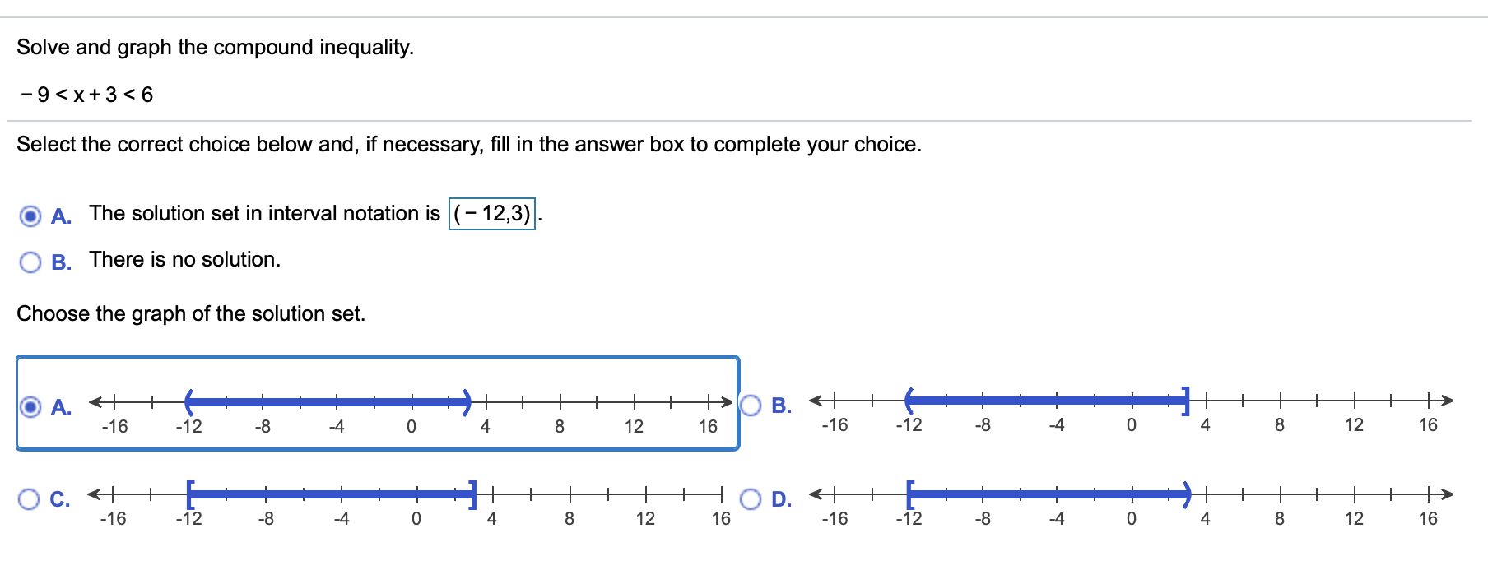This screenshot has height=584, width=1488.
Task: Click 'The solution set in interval notation is' text
Action: point(264,214)
